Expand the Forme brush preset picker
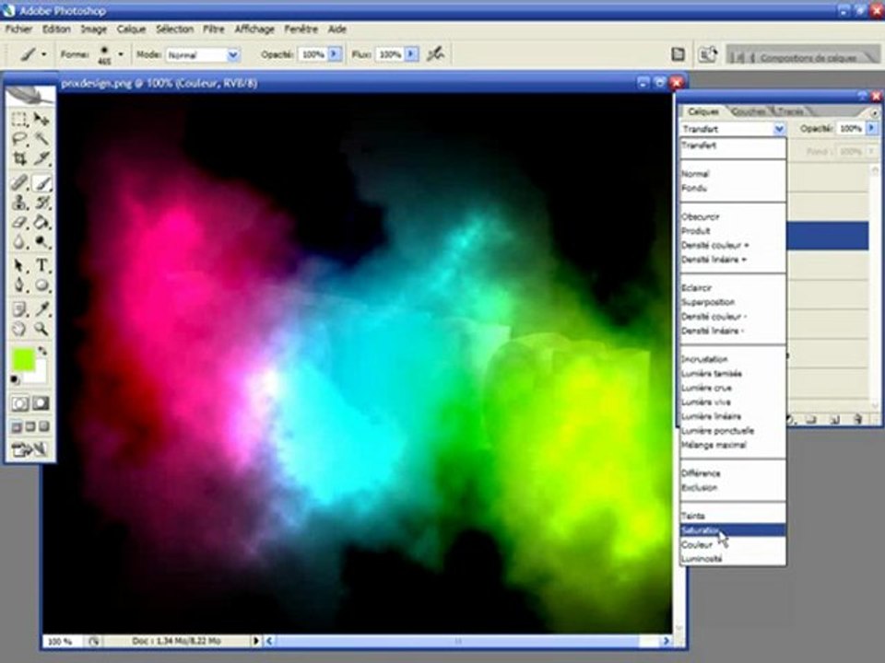 point(120,54)
